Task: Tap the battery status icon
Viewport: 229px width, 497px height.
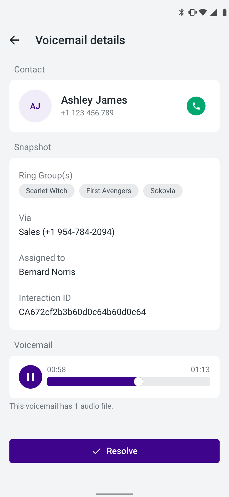Action: (224, 12)
